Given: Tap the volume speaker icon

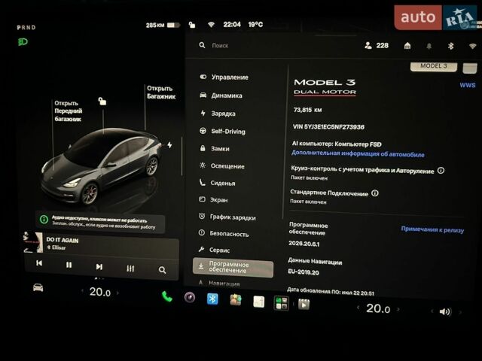Looking at the screenshot, I should pyautogui.click(x=445, y=312).
